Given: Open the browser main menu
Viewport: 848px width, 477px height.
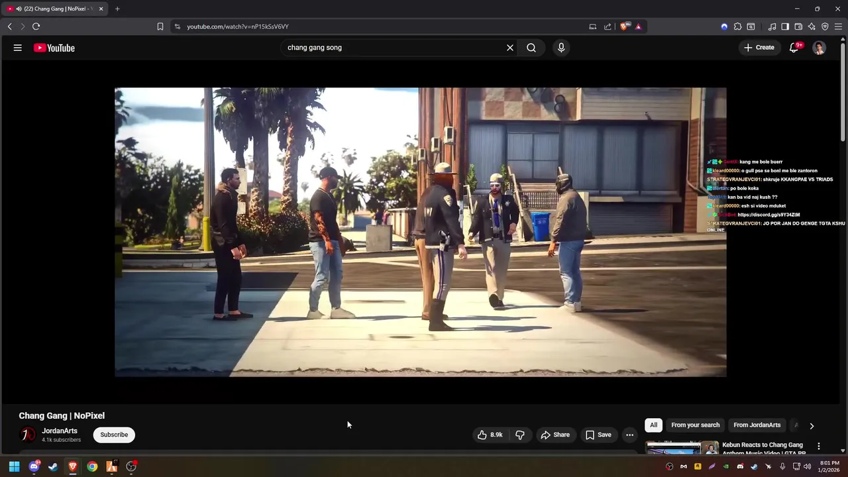Looking at the screenshot, I should point(838,26).
